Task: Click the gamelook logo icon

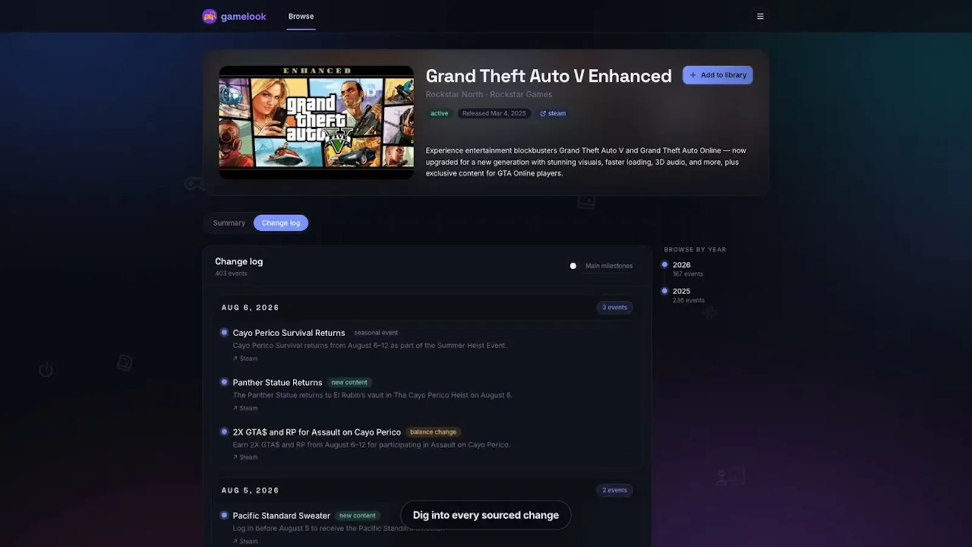Action: (x=210, y=16)
